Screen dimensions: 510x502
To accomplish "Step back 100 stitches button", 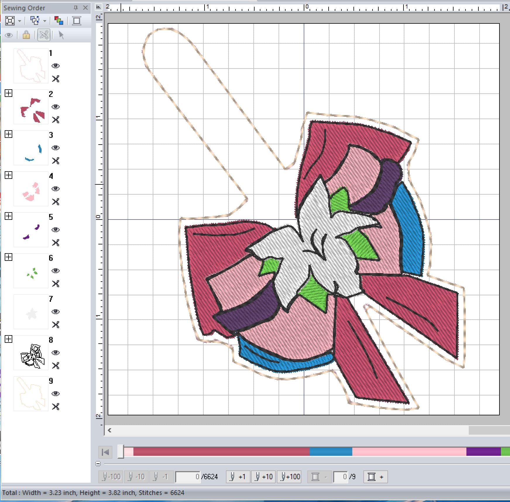I will (111, 477).
